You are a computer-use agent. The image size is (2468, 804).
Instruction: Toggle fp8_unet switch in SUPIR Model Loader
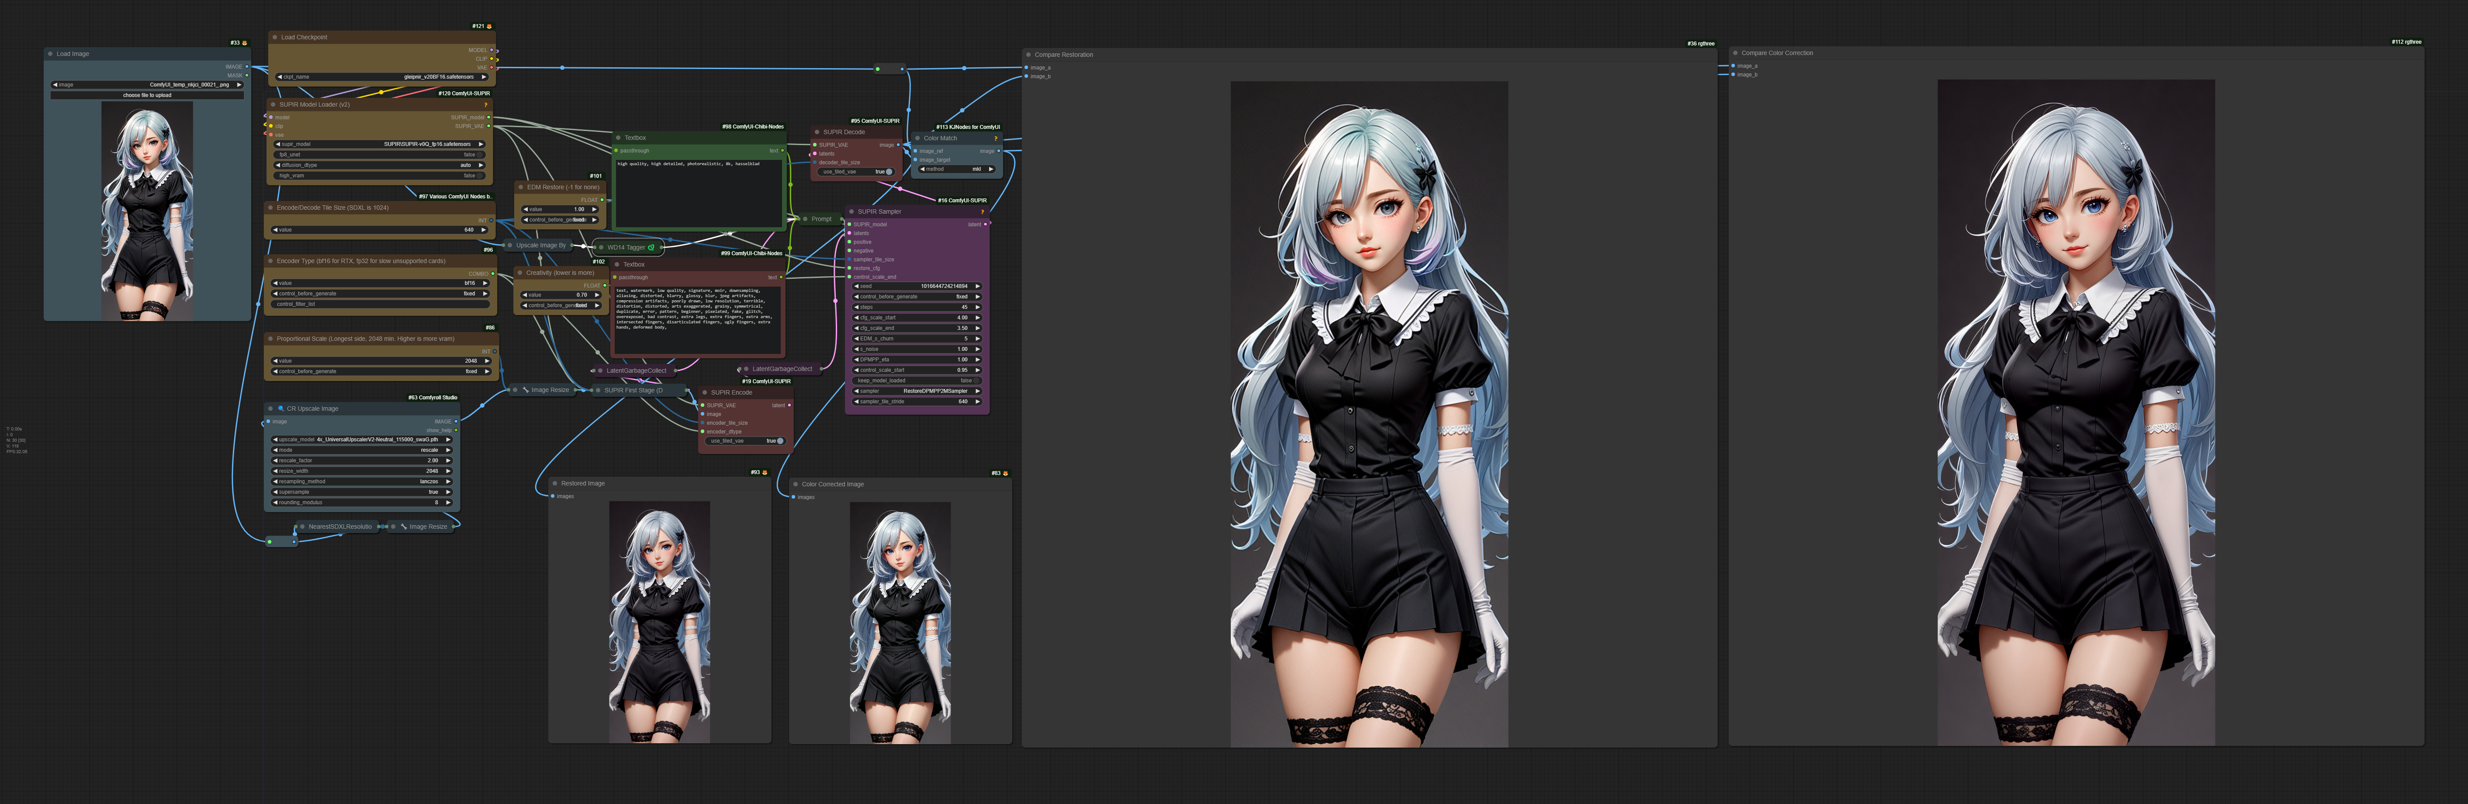click(479, 154)
